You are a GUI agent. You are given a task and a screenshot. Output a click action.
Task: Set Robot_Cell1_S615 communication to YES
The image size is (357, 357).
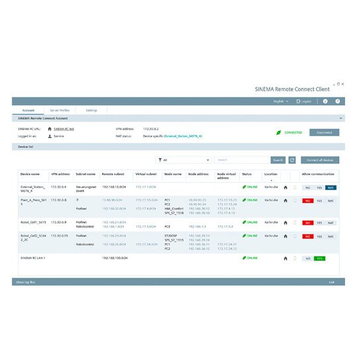tap(319, 223)
